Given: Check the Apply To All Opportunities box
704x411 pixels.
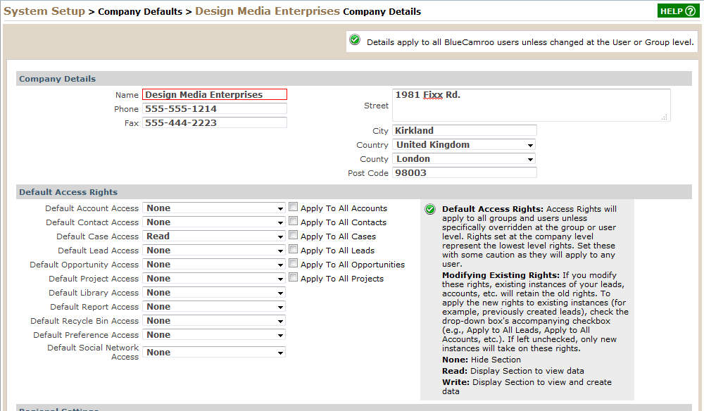Looking at the screenshot, I should 293,263.
